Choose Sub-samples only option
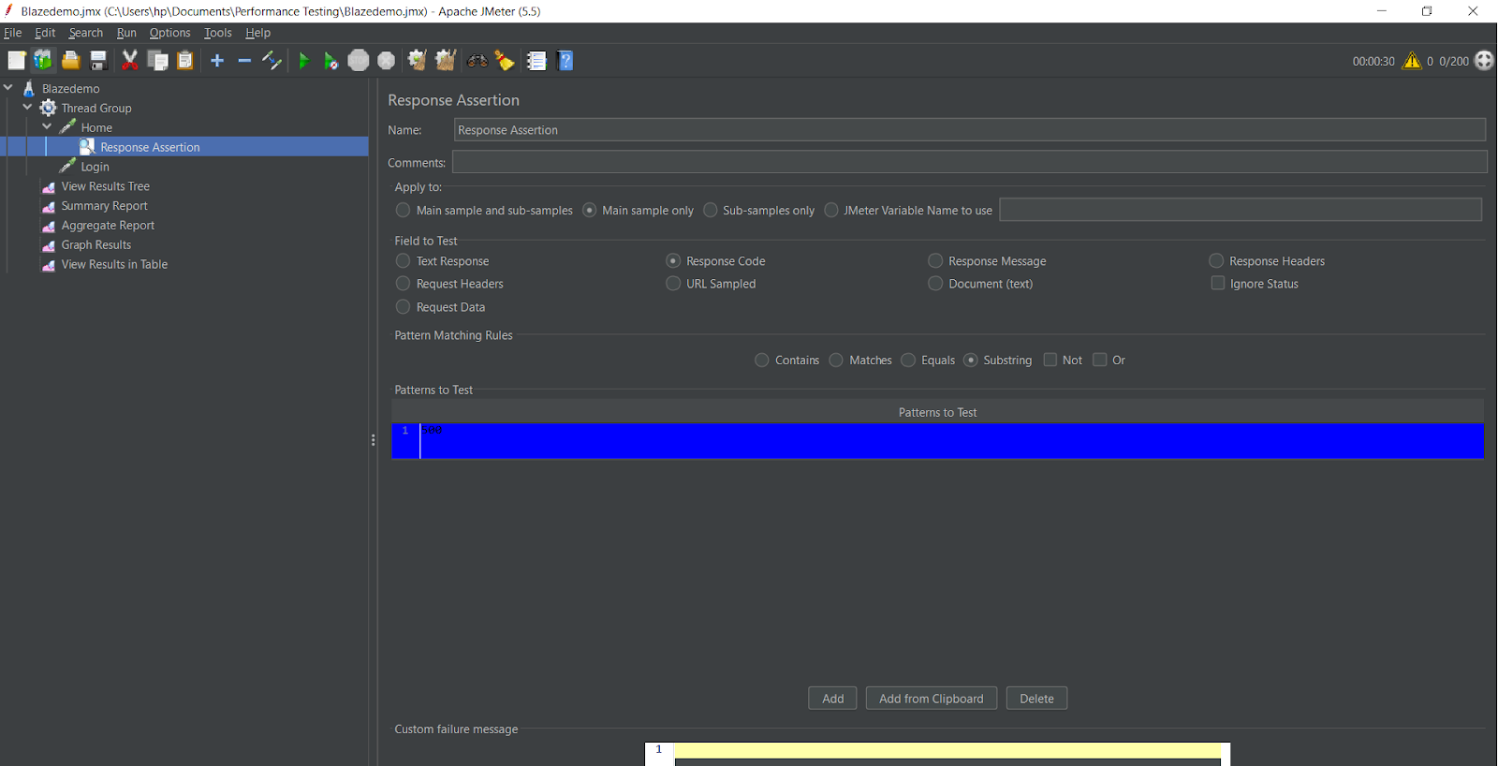 pyautogui.click(x=711, y=211)
